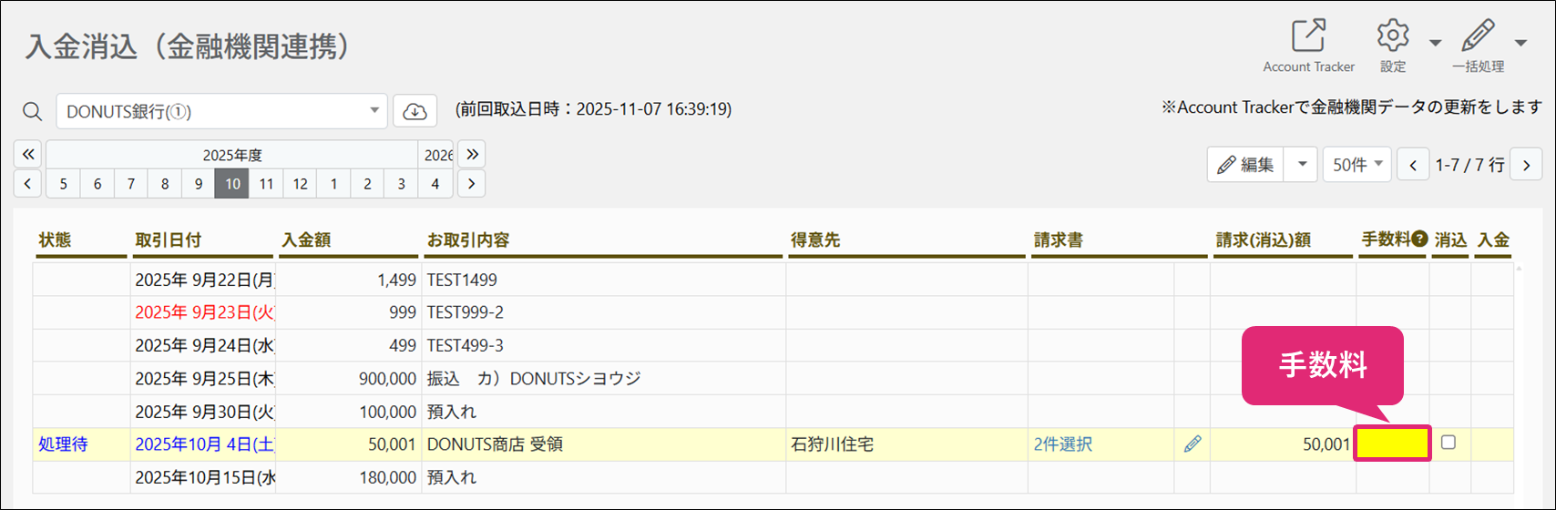
Task: Click pencil edit icon in 石狩川住宅 row
Action: click(1193, 444)
